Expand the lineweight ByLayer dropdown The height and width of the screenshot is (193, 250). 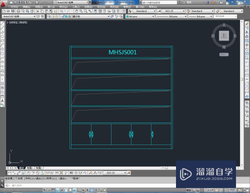coord(211,16)
